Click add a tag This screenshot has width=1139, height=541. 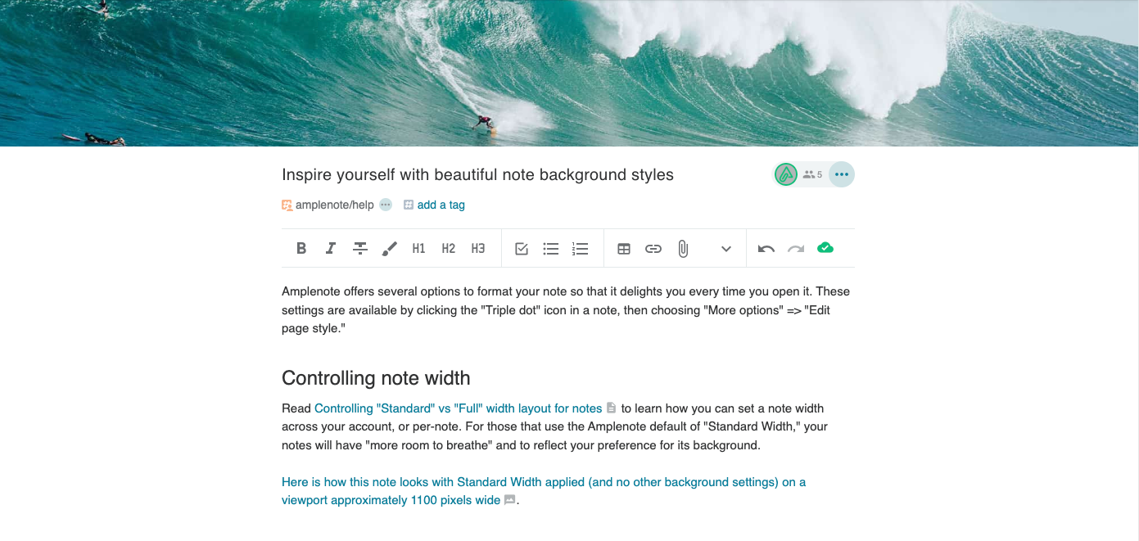(441, 205)
